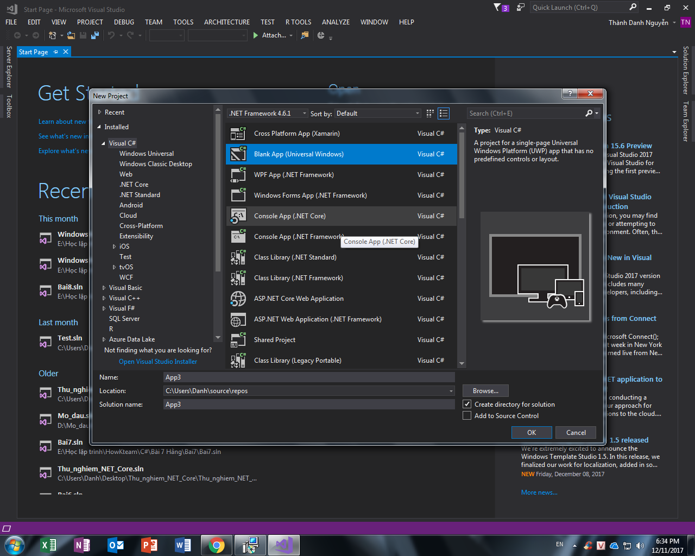
Task: Click the green Attach play icon
Action: pos(256,35)
